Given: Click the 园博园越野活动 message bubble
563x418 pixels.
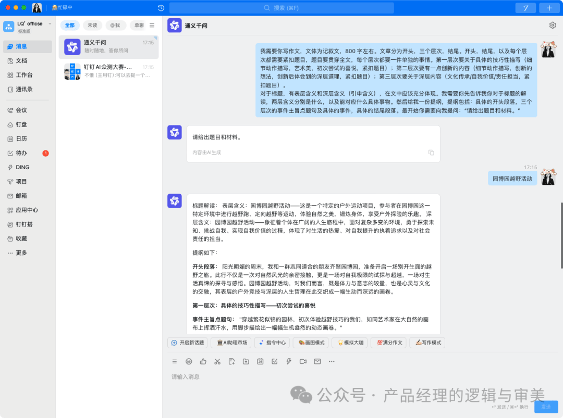Looking at the screenshot, I should pyautogui.click(x=512, y=179).
